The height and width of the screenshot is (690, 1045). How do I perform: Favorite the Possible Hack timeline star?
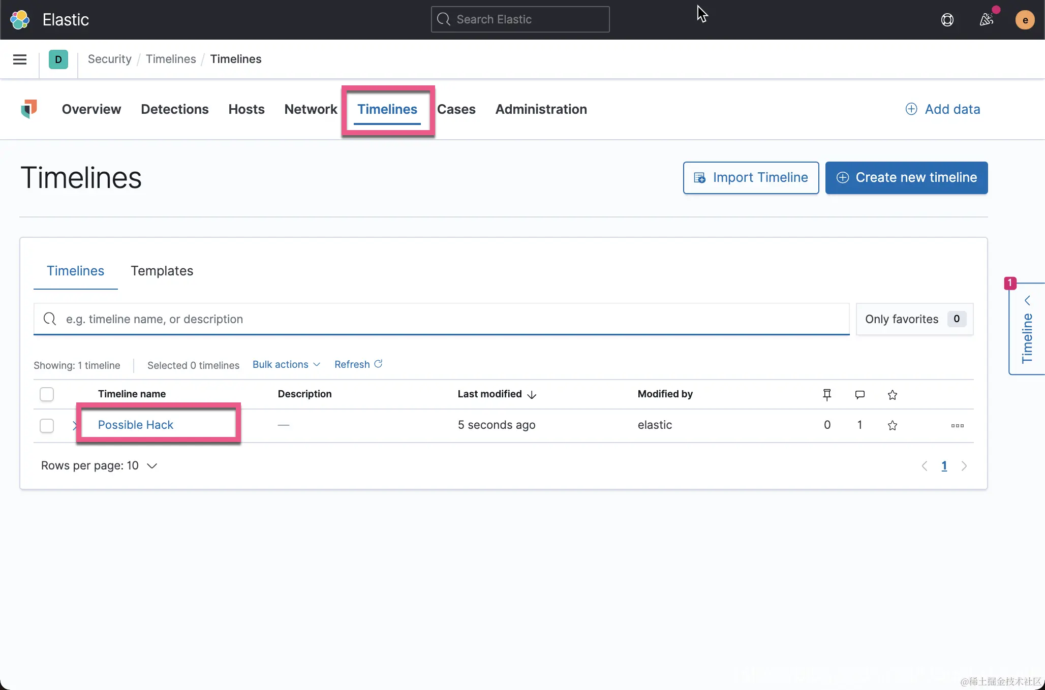(892, 425)
